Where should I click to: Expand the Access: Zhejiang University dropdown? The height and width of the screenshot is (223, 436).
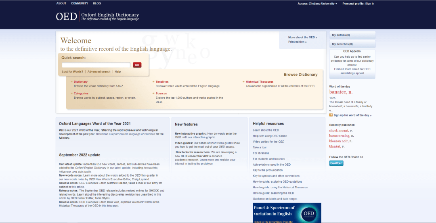317,4
